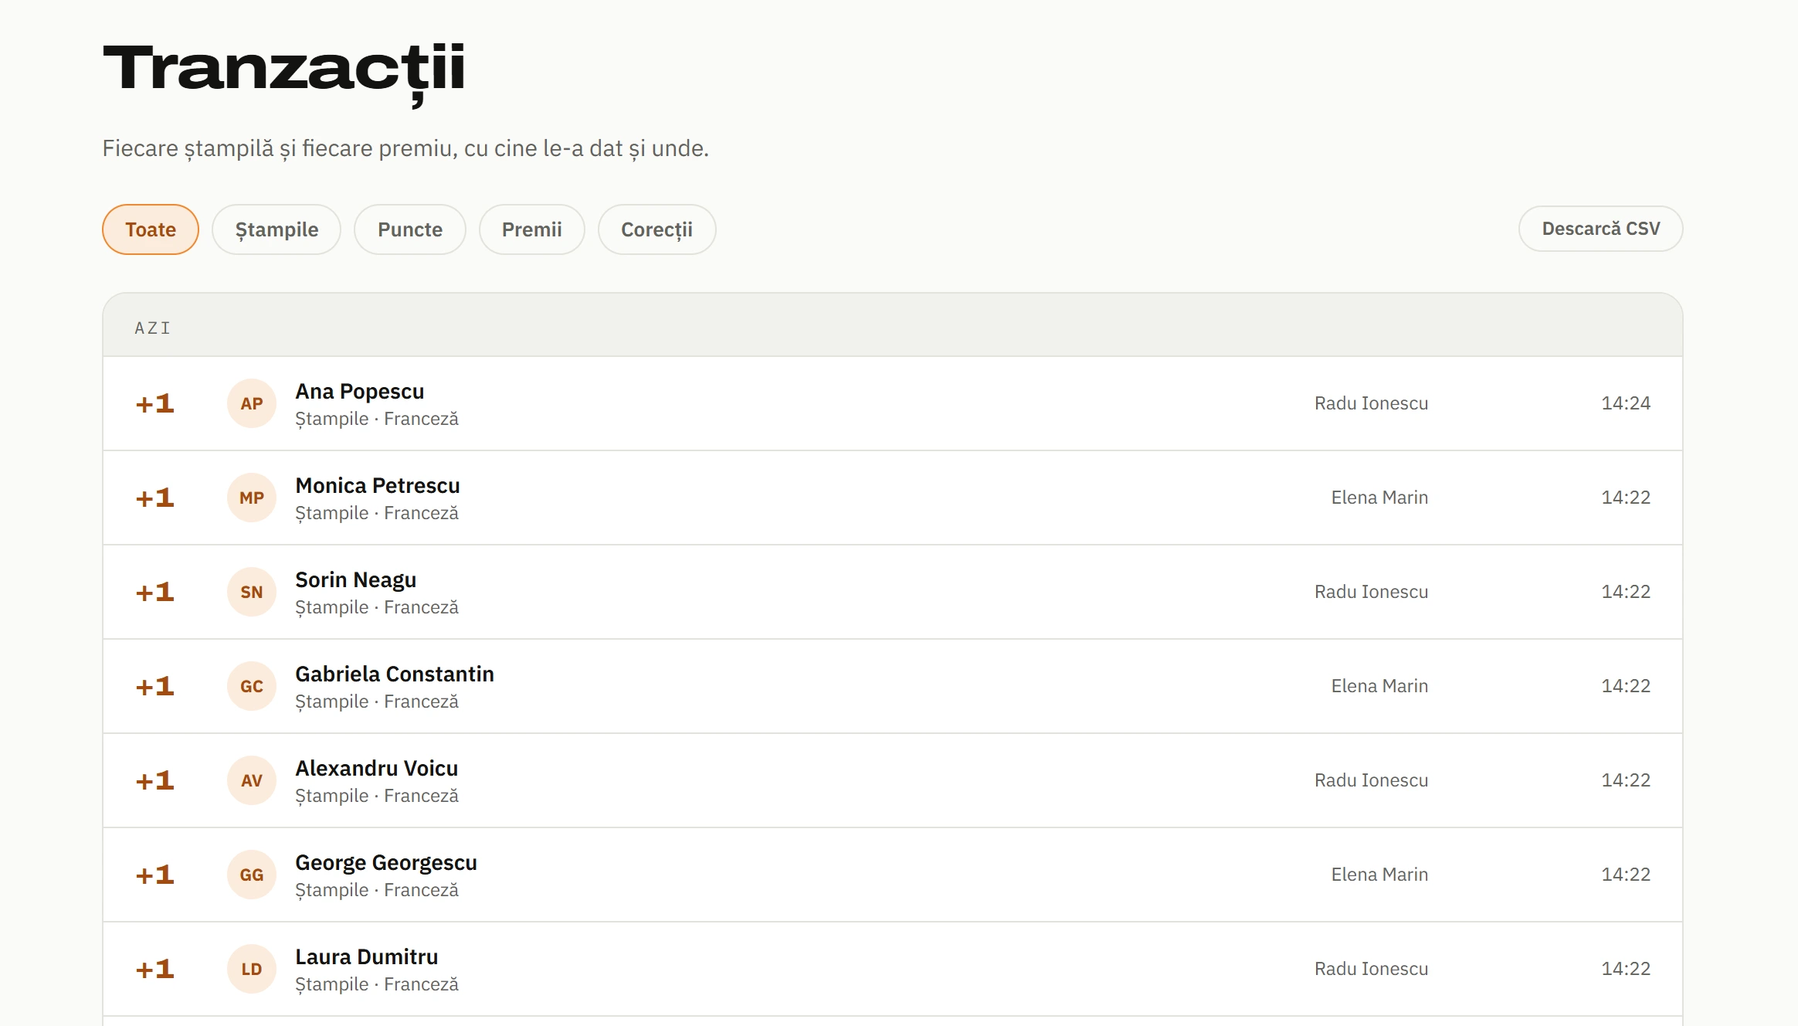
Task: Open Monica Petrescu's name
Action: click(x=378, y=486)
